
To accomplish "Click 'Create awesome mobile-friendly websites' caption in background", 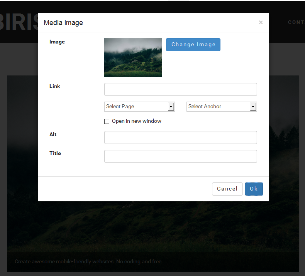I will (88, 261).
